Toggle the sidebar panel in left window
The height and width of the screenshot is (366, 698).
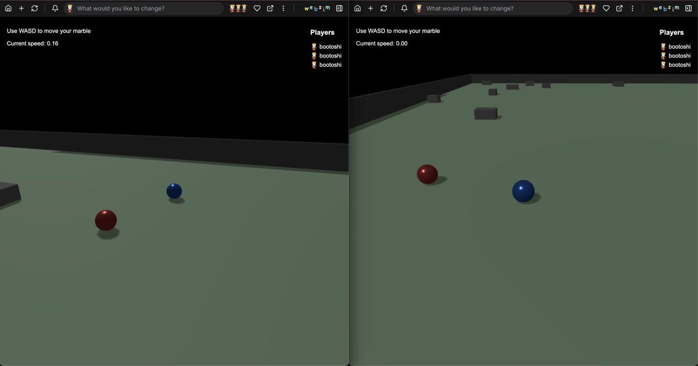340,9
